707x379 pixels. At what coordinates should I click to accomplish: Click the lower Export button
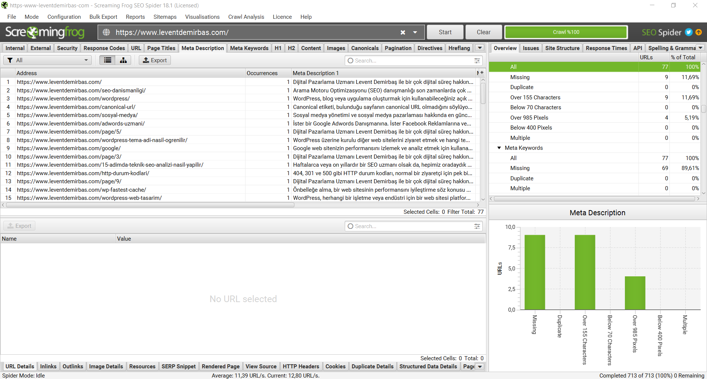point(20,226)
